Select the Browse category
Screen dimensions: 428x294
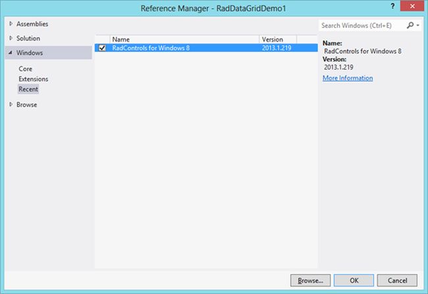coord(26,105)
